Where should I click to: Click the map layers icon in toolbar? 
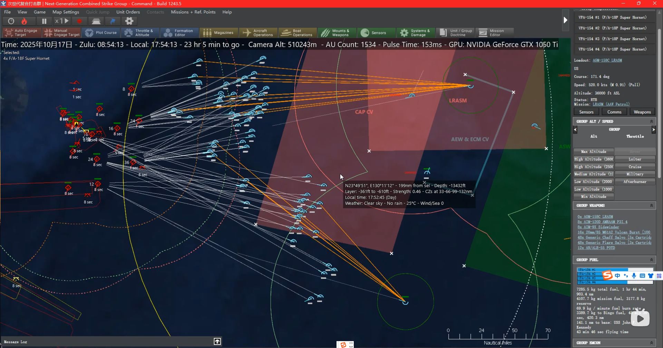(96, 21)
